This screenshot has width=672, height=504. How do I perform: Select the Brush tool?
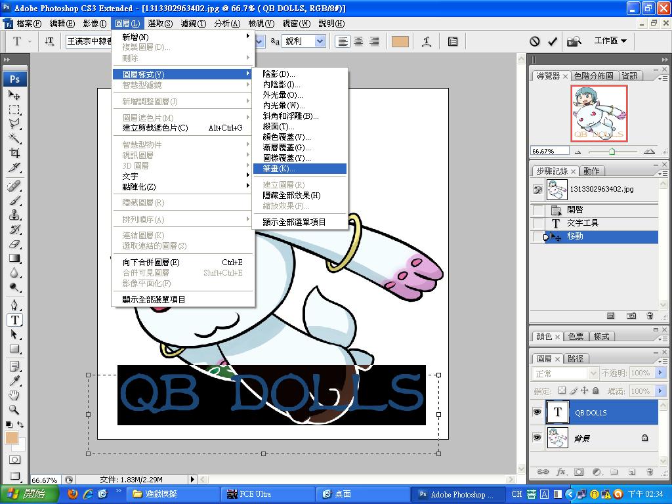pyautogui.click(x=14, y=201)
